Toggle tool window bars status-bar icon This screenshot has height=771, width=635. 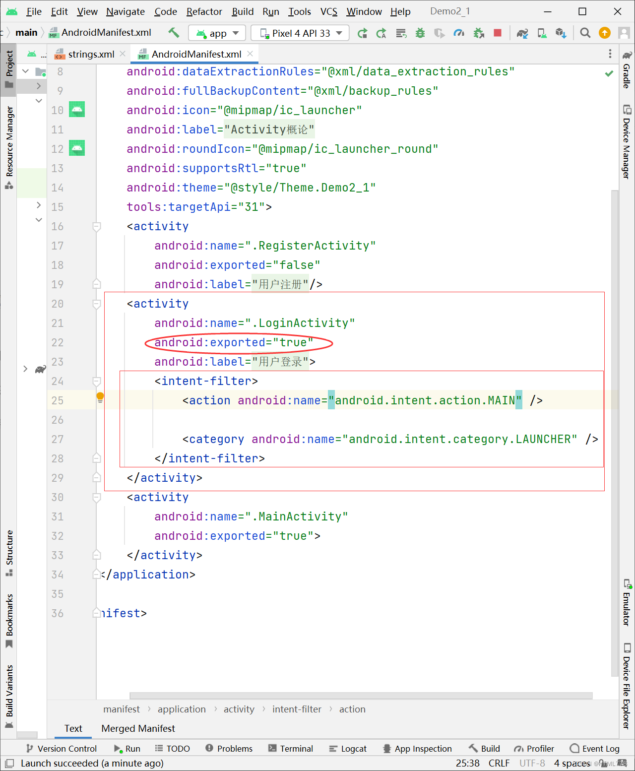coord(9,763)
